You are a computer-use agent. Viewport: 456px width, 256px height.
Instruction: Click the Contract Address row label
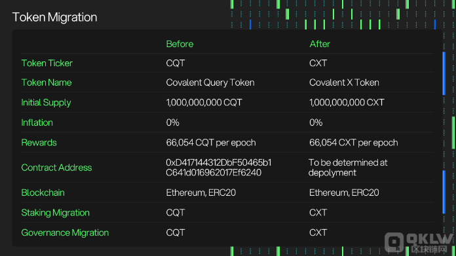click(x=56, y=168)
